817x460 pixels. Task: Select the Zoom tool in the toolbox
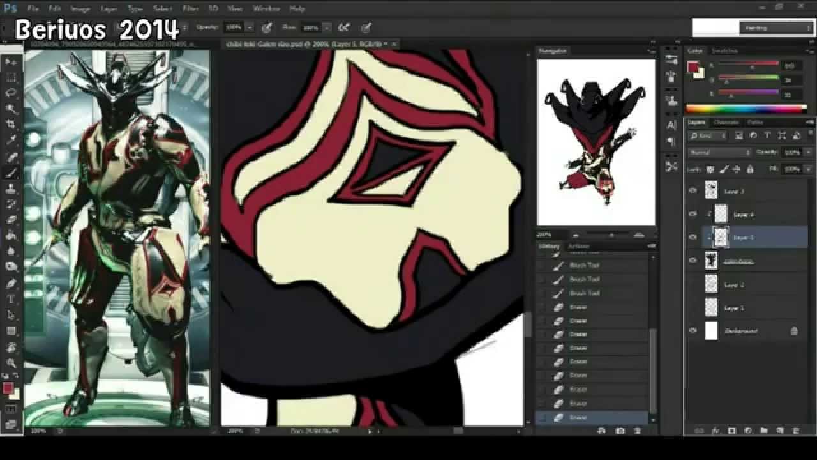tap(11, 362)
